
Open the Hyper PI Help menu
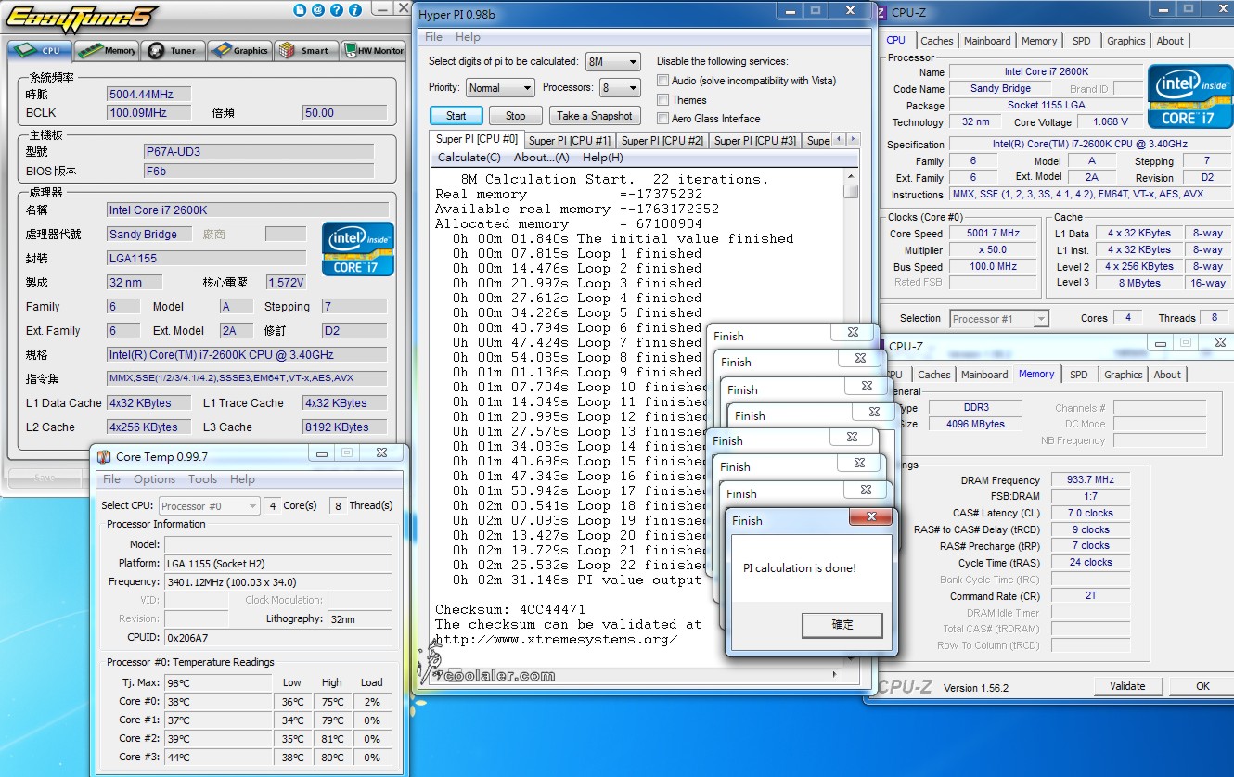[468, 37]
